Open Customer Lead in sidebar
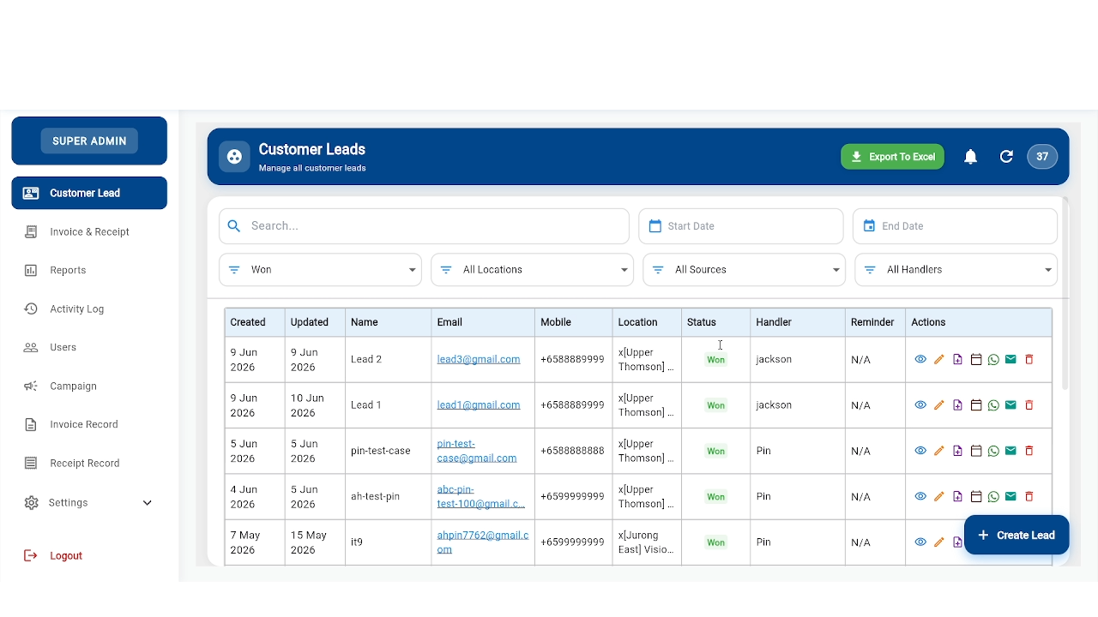This screenshot has height=617, width=1098. click(89, 193)
